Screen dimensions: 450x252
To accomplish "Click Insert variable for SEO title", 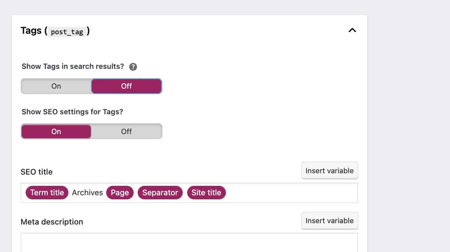I will click(x=329, y=171).
